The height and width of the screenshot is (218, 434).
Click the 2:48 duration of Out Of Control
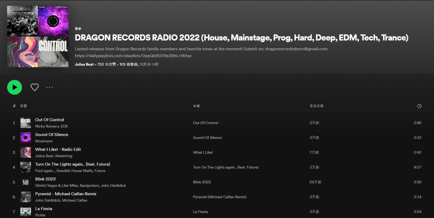pyautogui.click(x=418, y=123)
